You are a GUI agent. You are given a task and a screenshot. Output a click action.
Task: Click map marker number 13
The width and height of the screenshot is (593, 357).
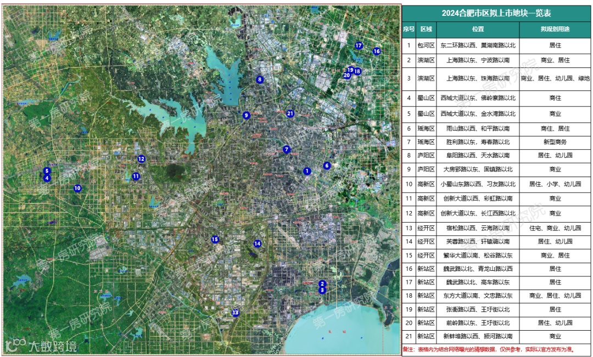[236, 313]
